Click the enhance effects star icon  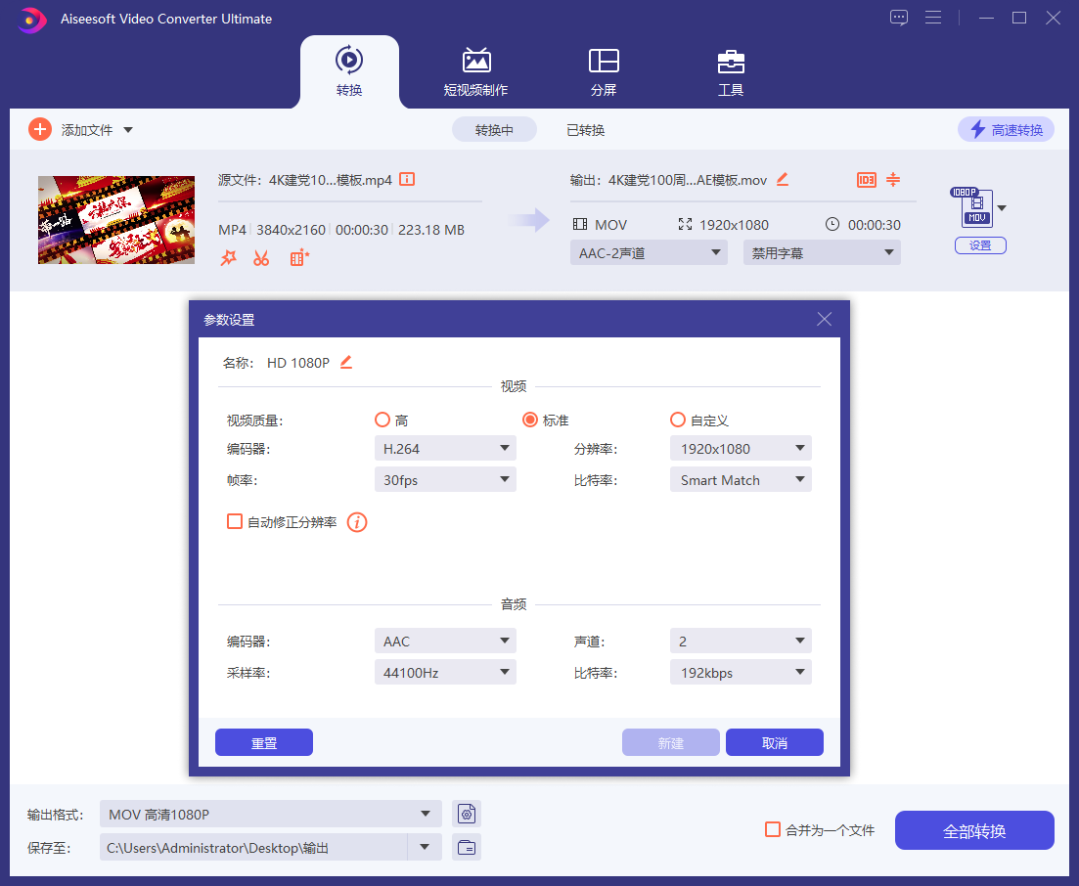pyautogui.click(x=229, y=258)
